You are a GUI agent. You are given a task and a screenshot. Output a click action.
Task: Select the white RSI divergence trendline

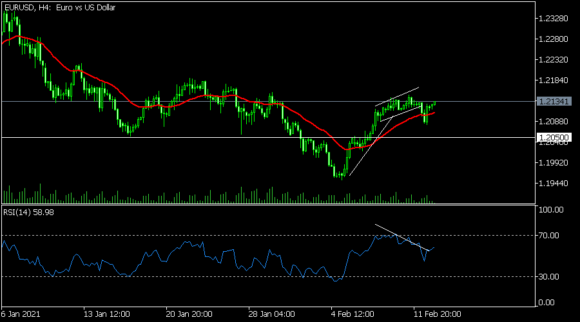point(402,238)
